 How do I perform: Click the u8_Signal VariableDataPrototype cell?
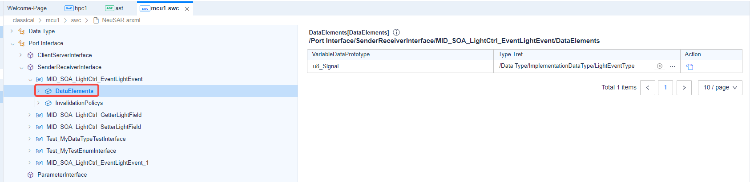(326, 66)
